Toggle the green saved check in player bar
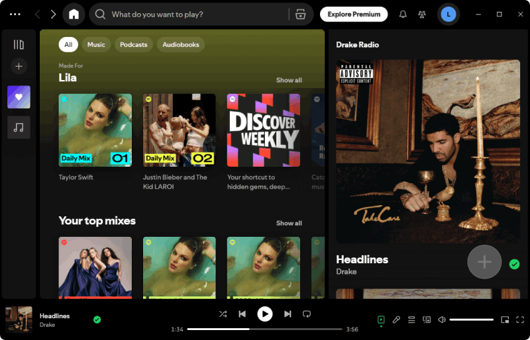Viewport: 530px width, 340px height. point(97,319)
